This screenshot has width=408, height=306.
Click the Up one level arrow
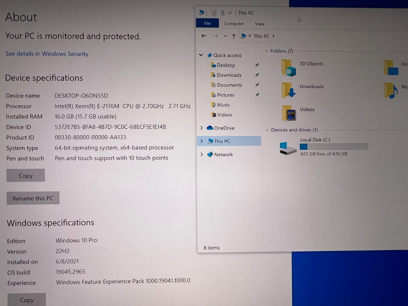[x=234, y=36]
